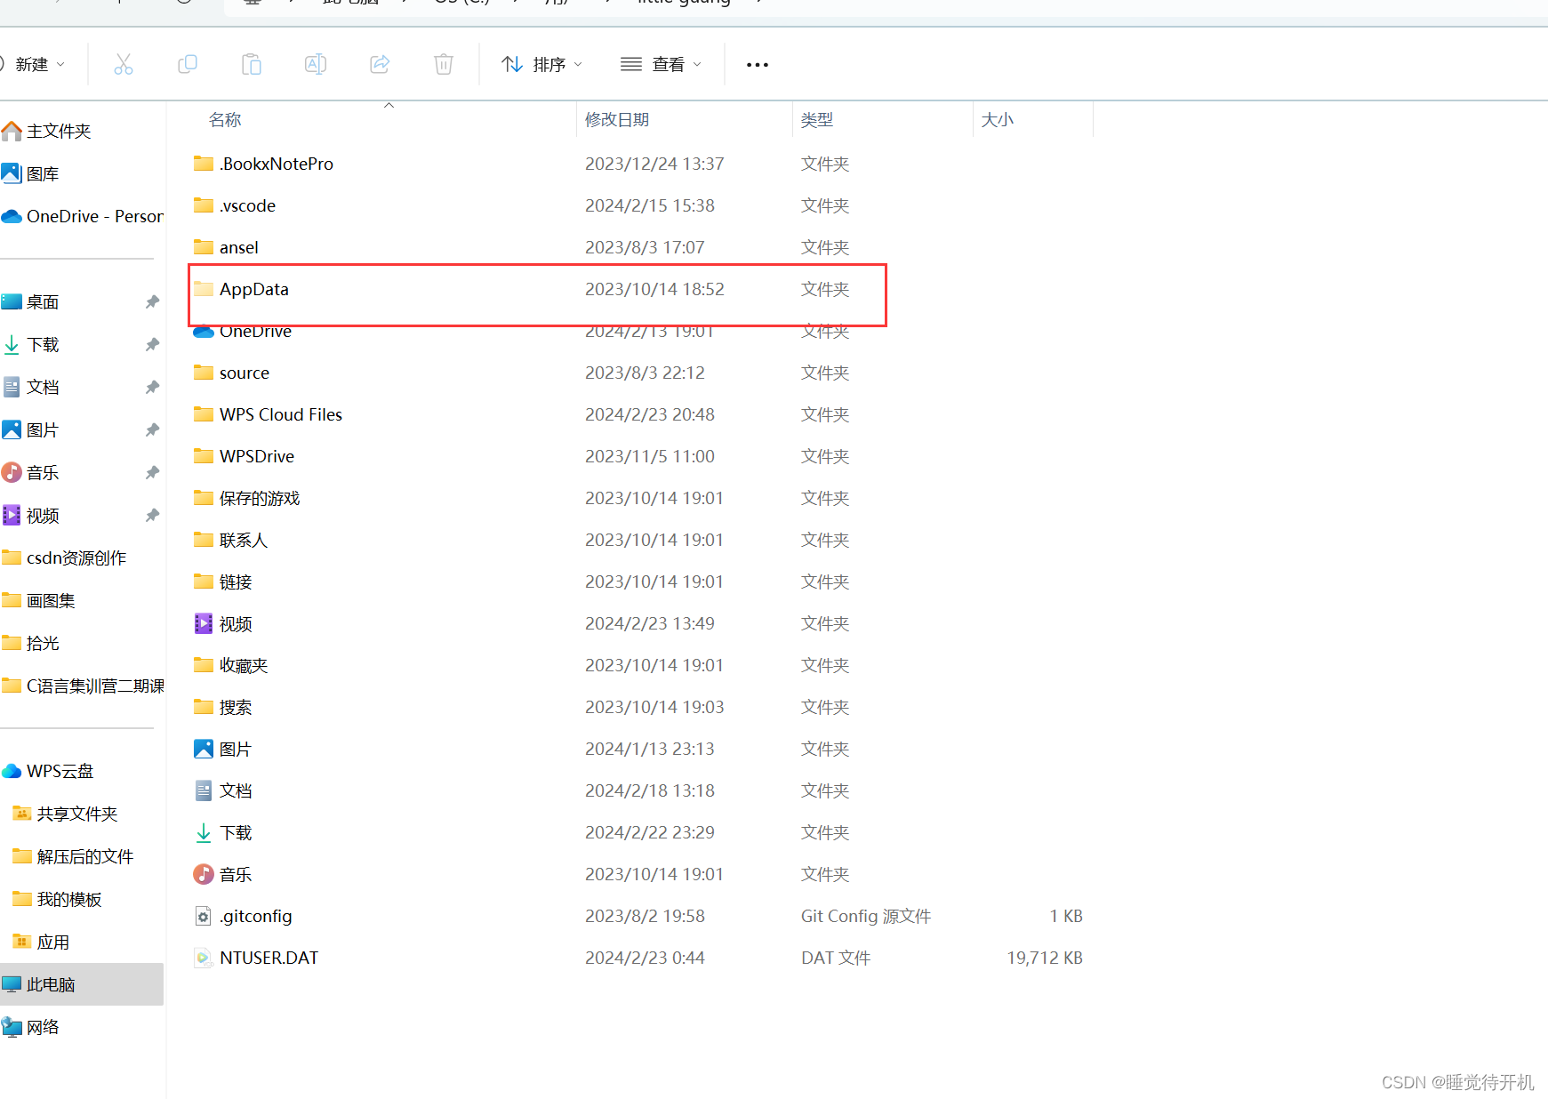Viewport: 1548px width, 1099px height.
Task: Open C语言集训营二期课 folder in sidebar
Action: 82,686
